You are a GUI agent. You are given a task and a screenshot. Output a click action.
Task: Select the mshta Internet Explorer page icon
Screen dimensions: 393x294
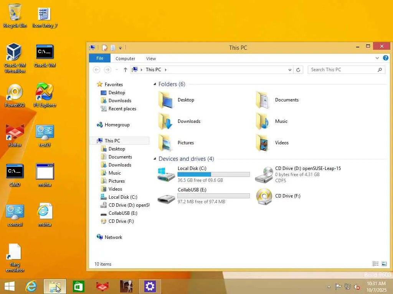[x=45, y=214]
